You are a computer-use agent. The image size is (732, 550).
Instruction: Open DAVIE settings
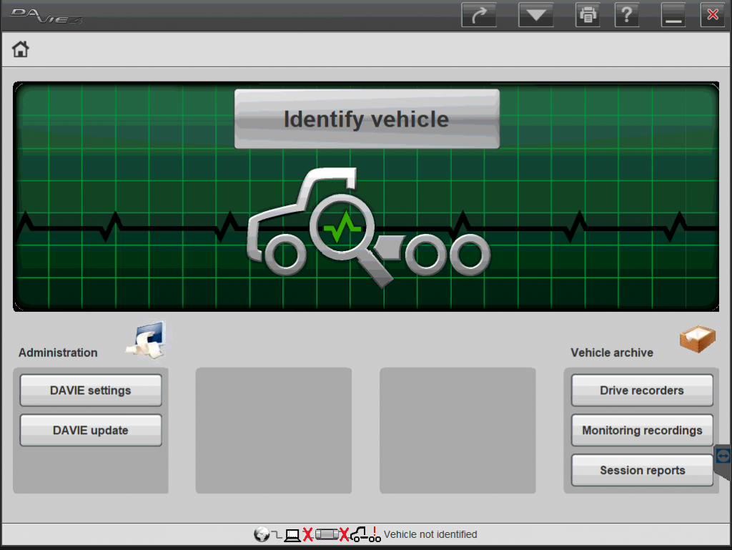pos(91,391)
